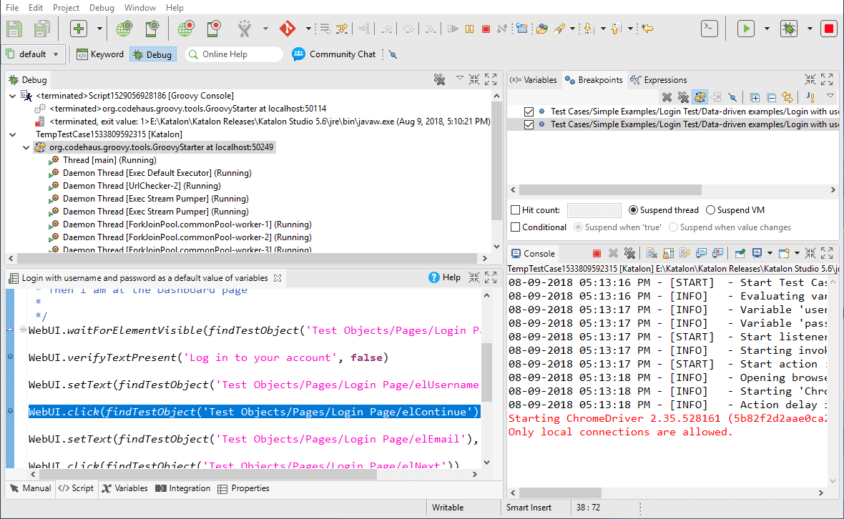Image resolution: width=844 pixels, height=519 pixels.
Task: Remove selected breakpoint with the single X icon
Action: [x=667, y=97]
